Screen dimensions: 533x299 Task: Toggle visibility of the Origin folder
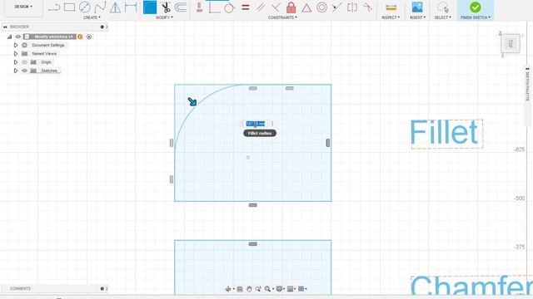[24, 62]
